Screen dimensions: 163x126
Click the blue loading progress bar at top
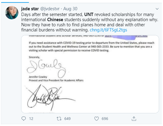15,2
